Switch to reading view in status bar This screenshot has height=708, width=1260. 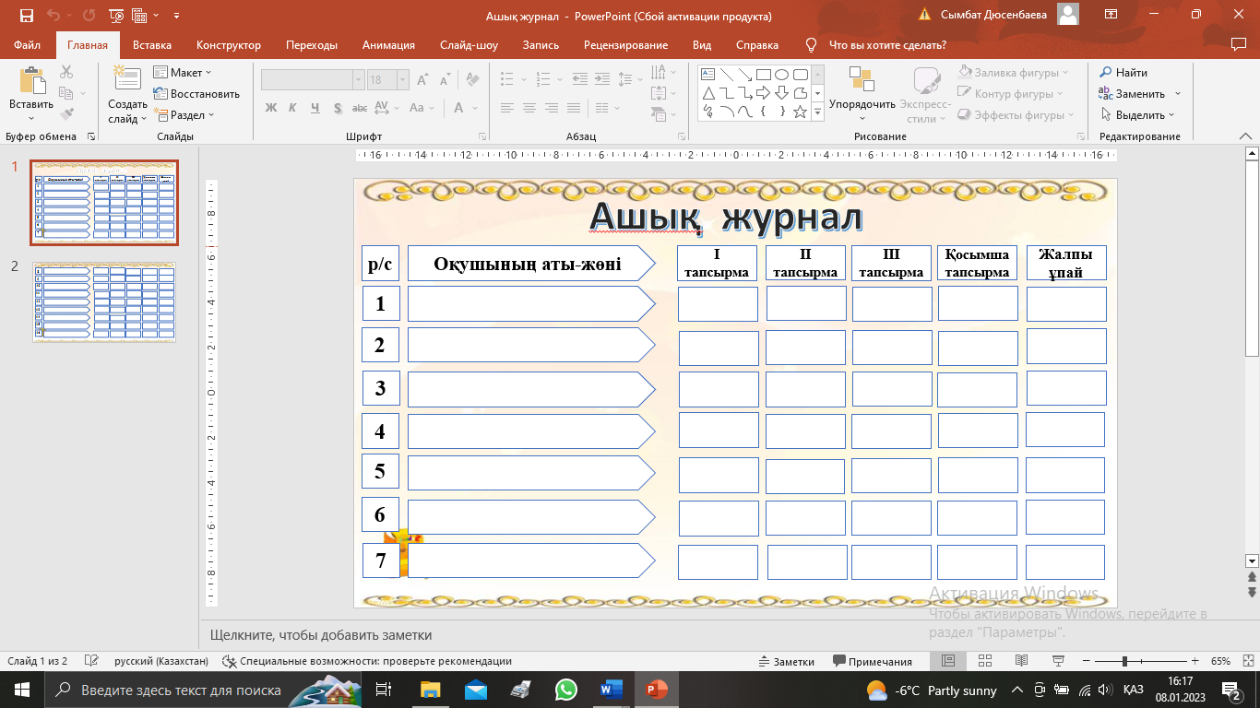[1020, 661]
